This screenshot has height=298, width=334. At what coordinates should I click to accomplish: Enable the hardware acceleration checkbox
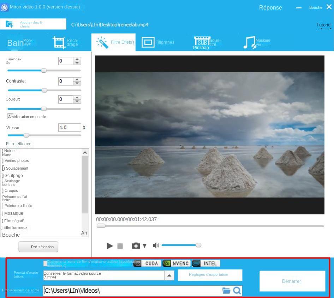(x=45, y=263)
